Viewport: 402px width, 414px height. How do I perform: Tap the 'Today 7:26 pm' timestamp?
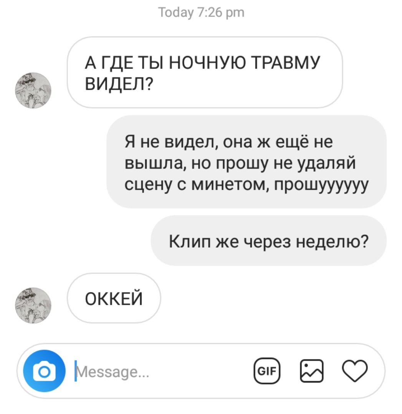coord(201,13)
